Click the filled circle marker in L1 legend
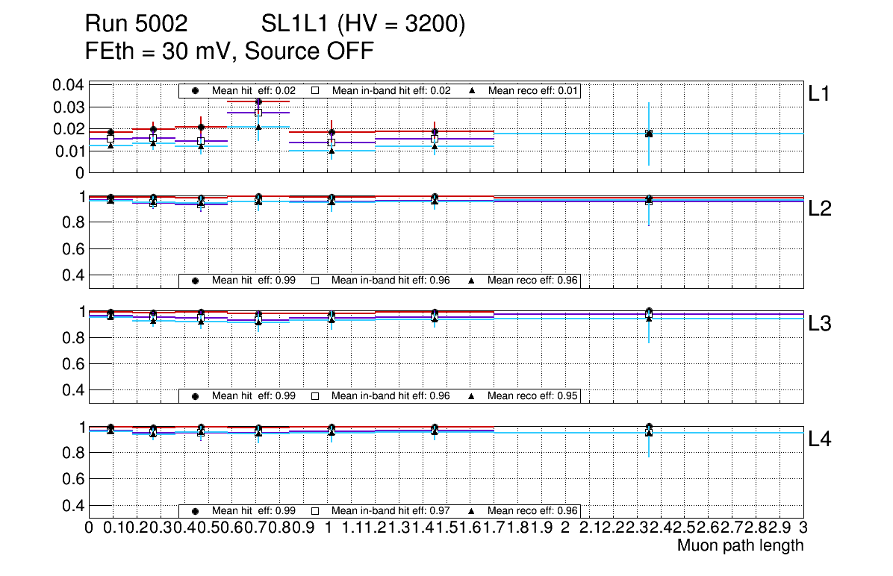This screenshot has width=893, height=576. pos(195,91)
